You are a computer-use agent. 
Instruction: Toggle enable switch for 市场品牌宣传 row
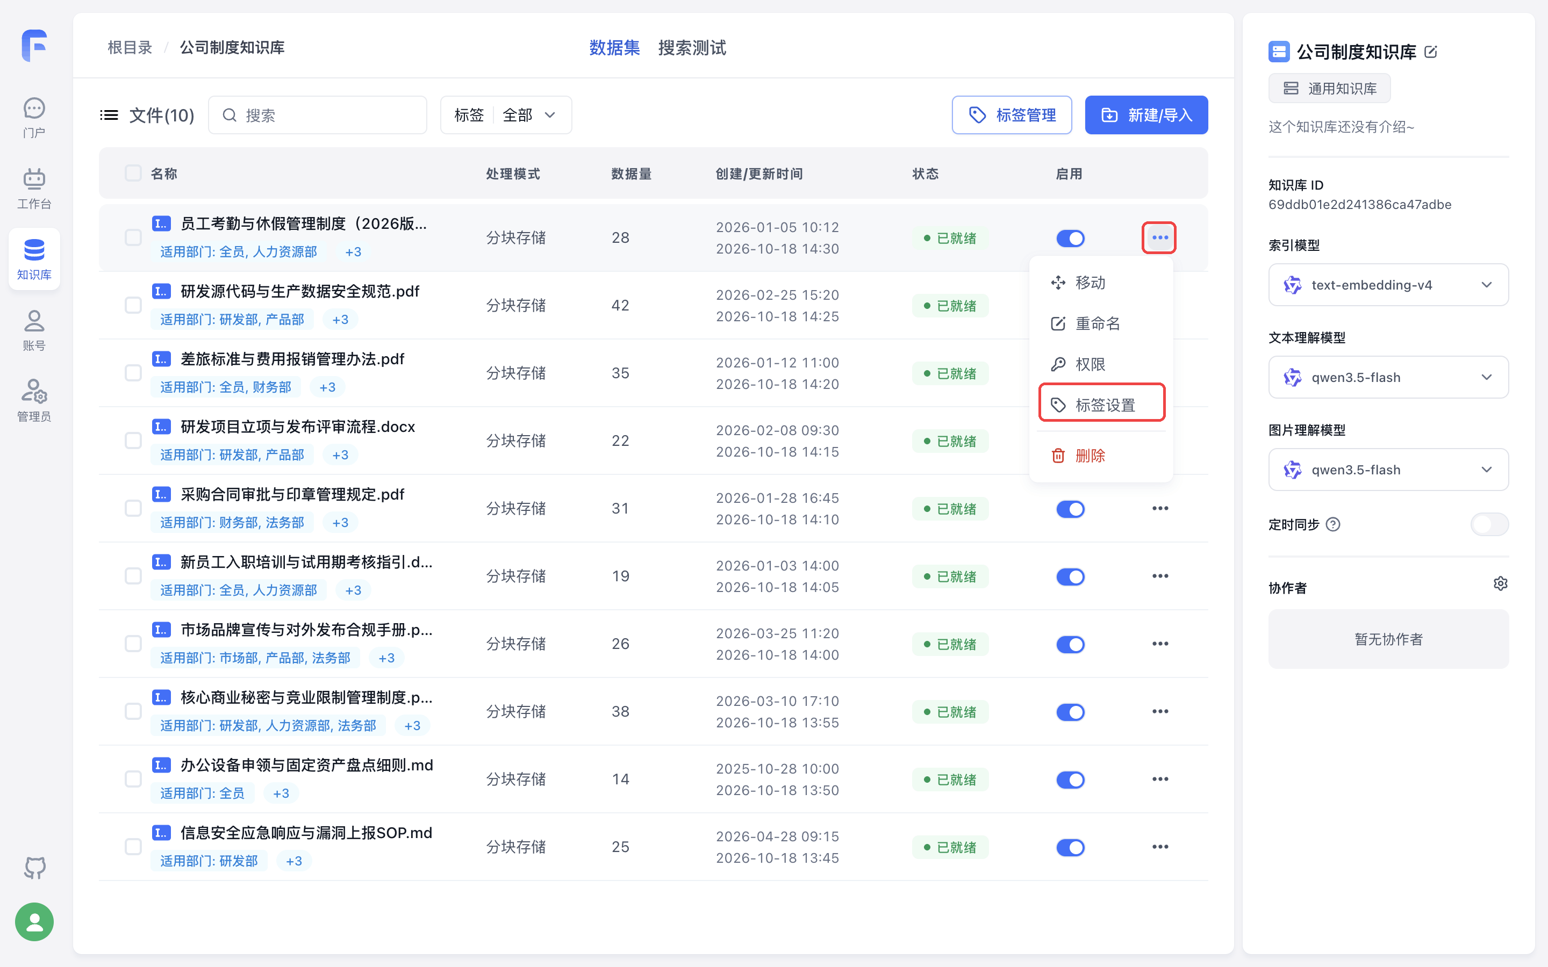[1070, 644]
